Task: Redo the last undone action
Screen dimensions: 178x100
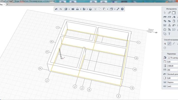Action: [61, 9]
